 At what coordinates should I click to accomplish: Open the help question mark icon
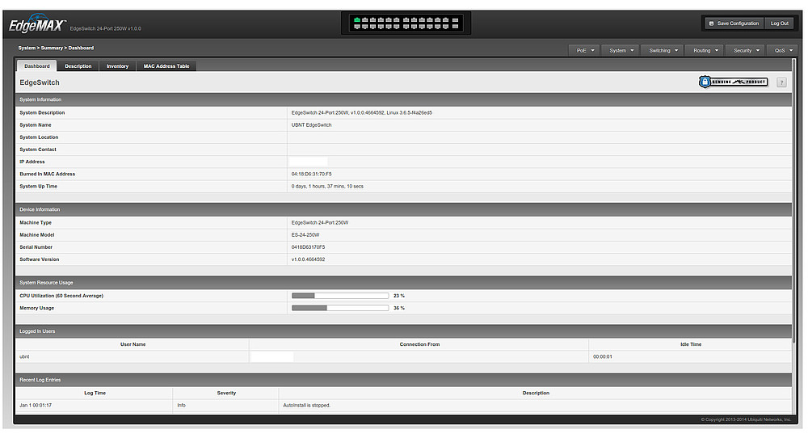(781, 82)
